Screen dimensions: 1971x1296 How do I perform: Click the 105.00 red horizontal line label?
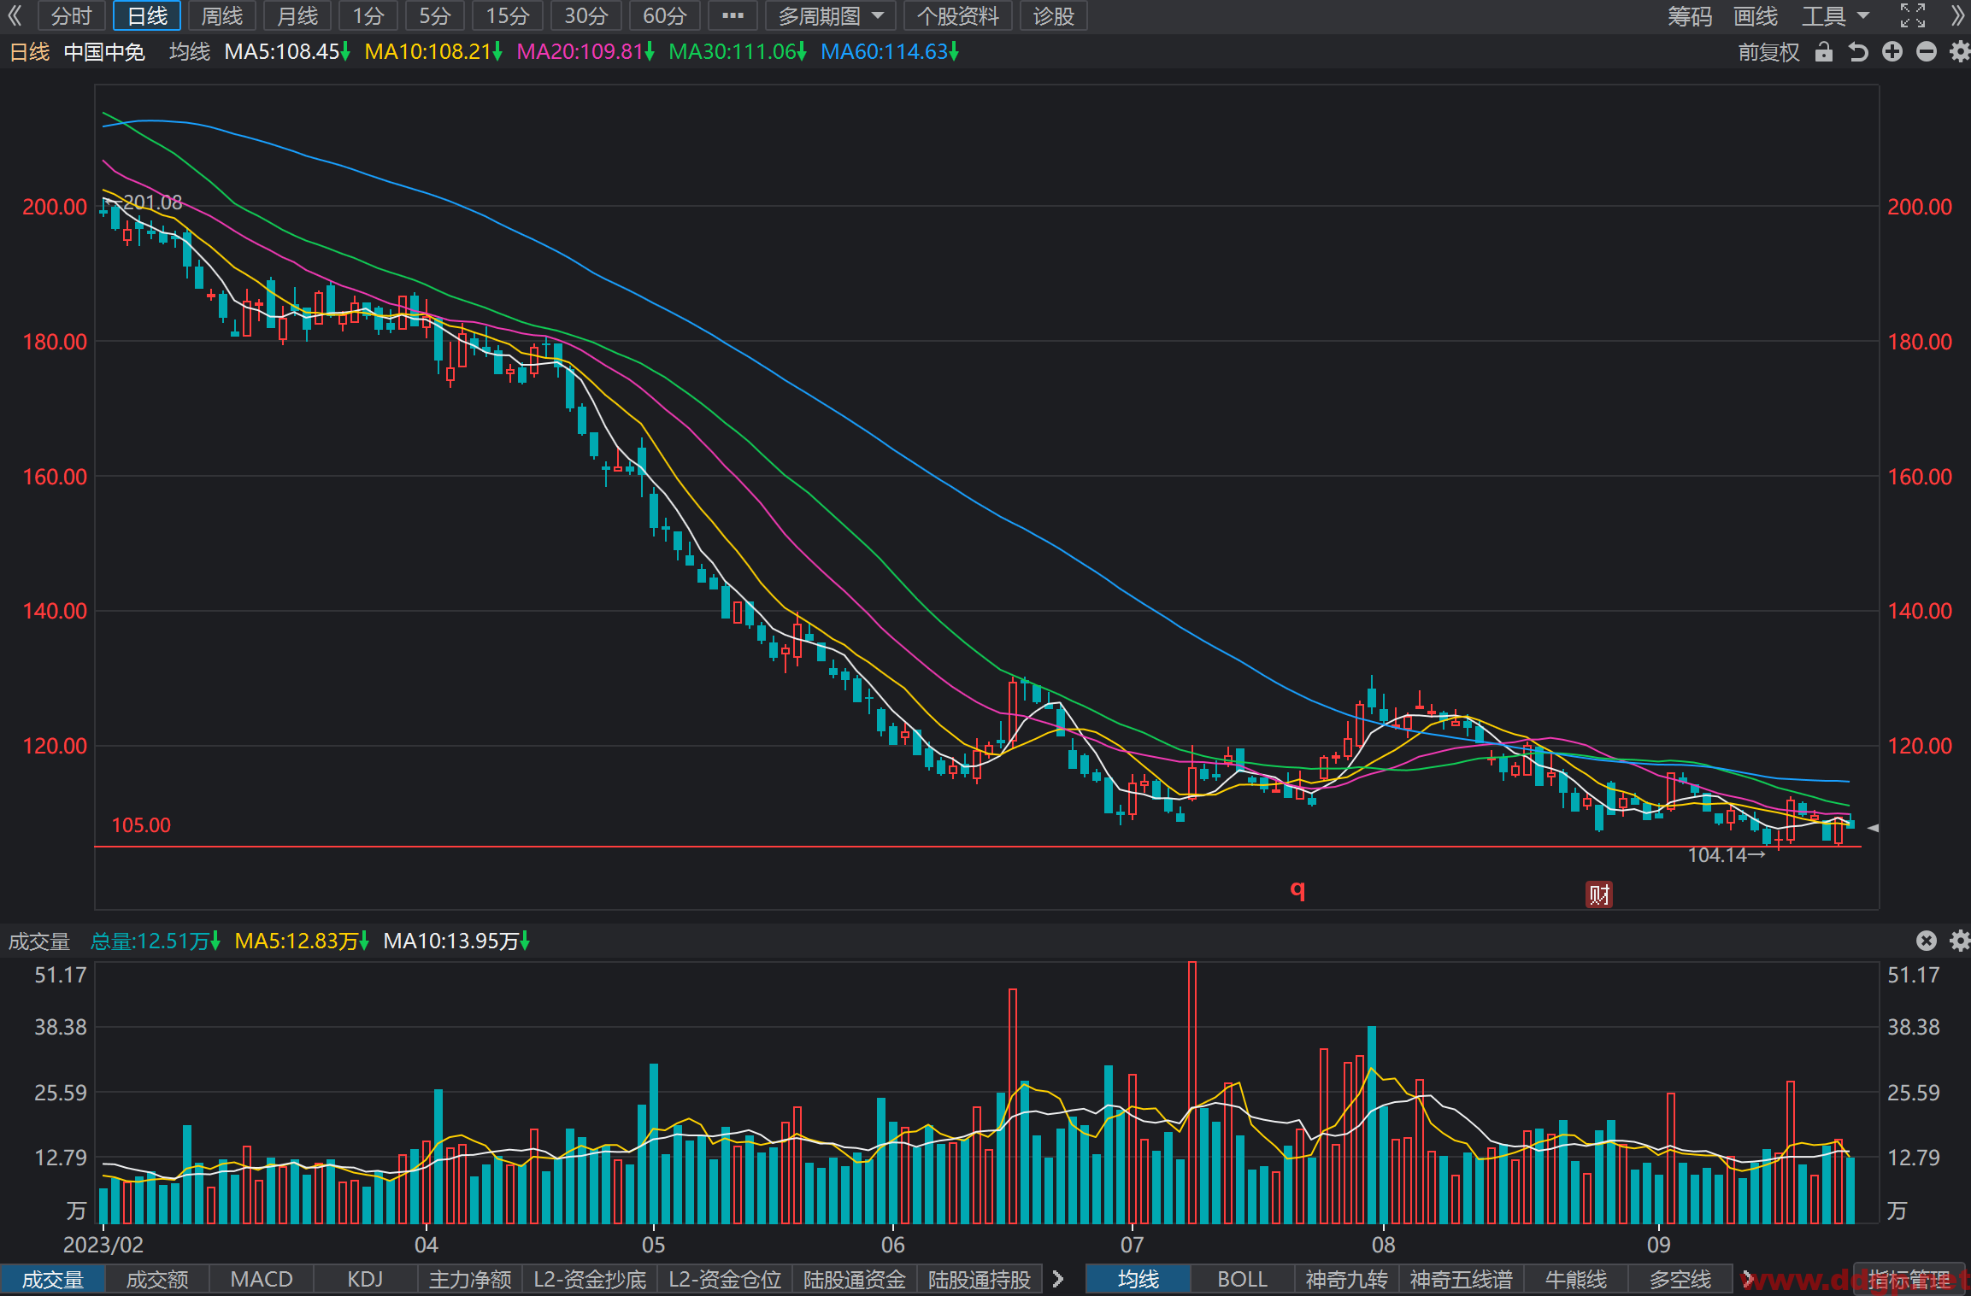tap(141, 825)
